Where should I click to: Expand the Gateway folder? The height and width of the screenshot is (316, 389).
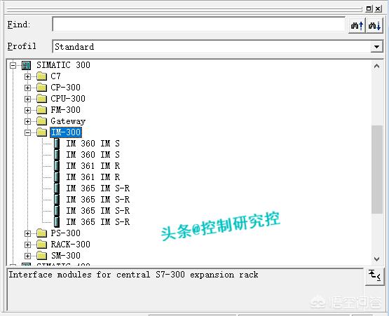(27, 121)
